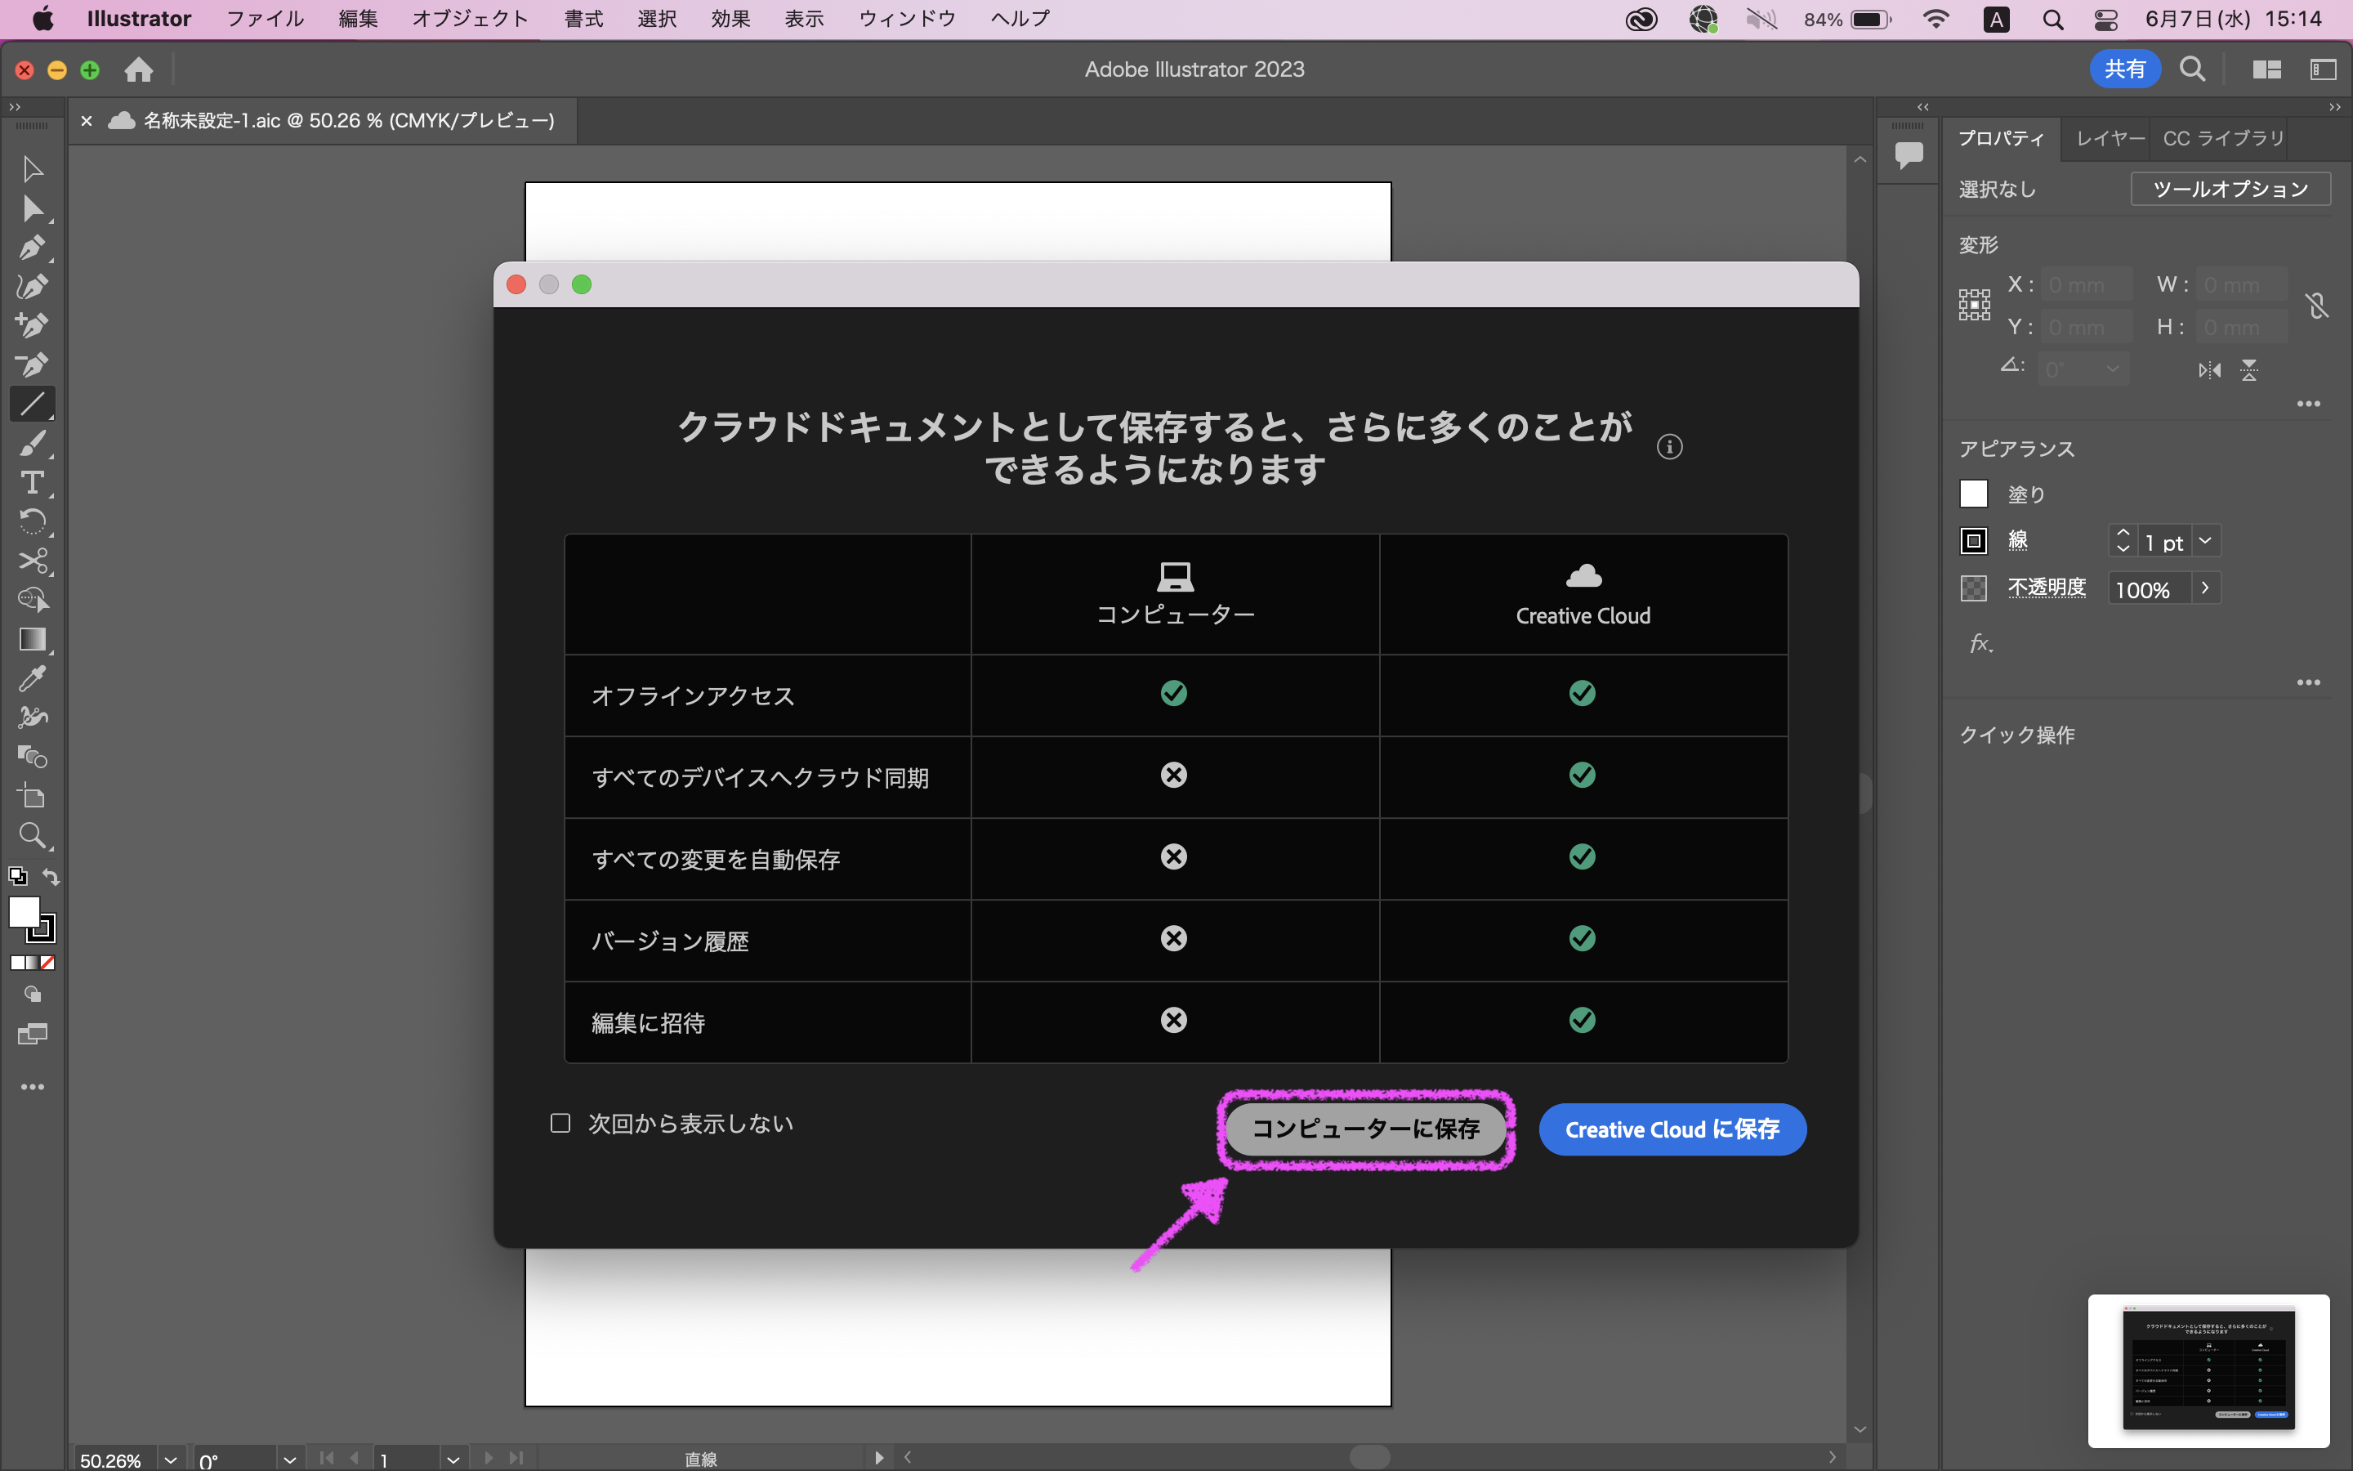This screenshot has width=2353, height=1471.
Task: Select the Zoom tool in toolbar
Action: 31,834
